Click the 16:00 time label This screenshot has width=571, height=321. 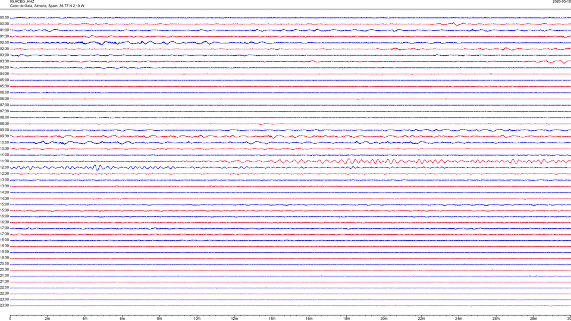(4, 216)
